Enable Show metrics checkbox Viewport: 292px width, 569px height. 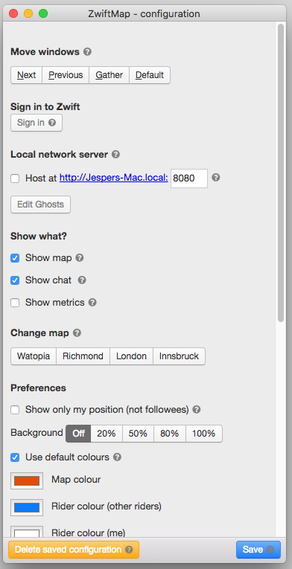point(15,303)
